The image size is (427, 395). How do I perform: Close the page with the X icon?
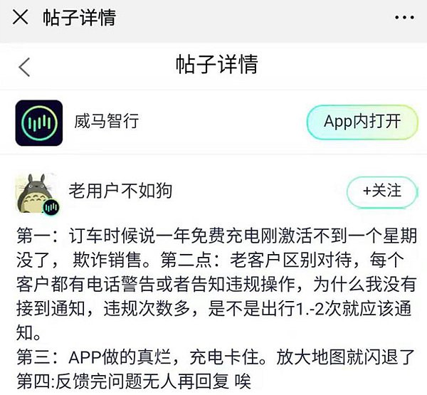tap(21, 17)
